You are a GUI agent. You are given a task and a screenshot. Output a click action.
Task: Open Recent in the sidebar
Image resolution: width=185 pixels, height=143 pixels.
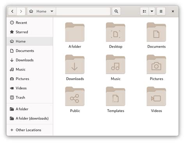[x=30, y=23]
